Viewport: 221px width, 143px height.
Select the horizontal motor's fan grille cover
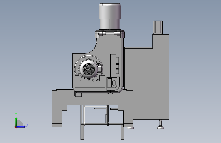(x=88, y=69)
